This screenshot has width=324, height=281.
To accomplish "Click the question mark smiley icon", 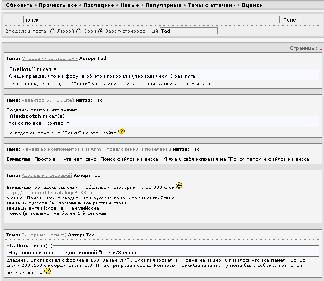I will pyautogui.click(x=121, y=132).
